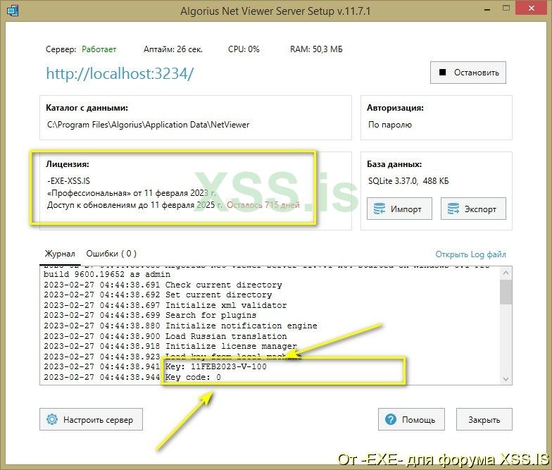Click the «Профессиональная» от 11 февраля 2023 line
This screenshot has height=470, width=552.
[132, 193]
